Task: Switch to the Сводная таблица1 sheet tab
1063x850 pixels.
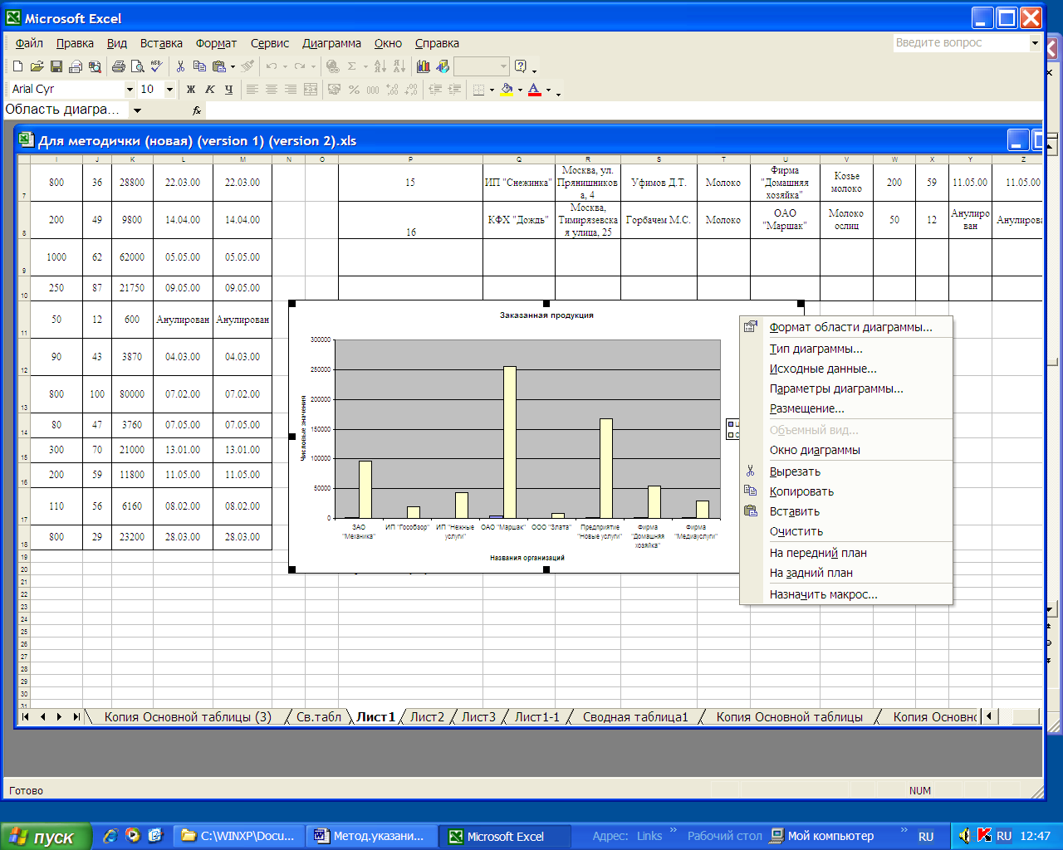Action: pyautogui.click(x=635, y=717)
